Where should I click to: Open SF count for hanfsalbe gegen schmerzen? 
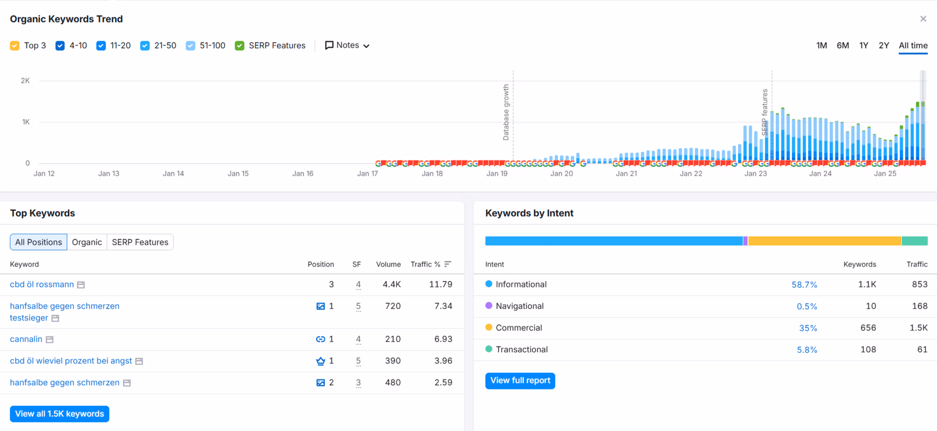click(358, 383)
